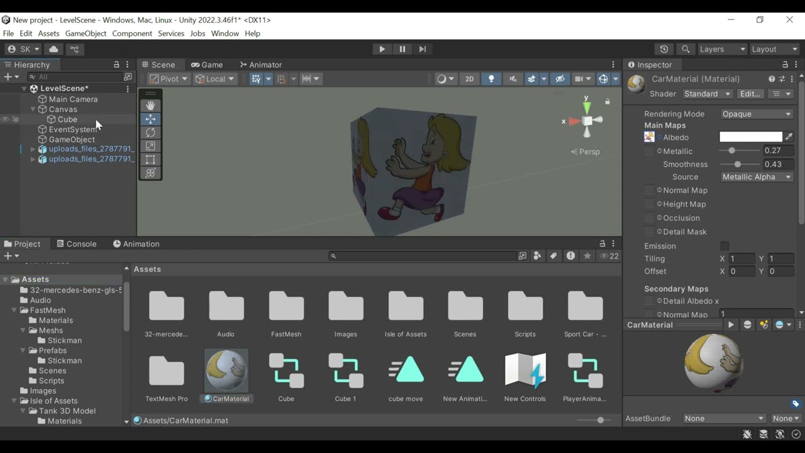Open the Pivot mode dropdown
The image size is (805, 453).
(x=169, y=79)
